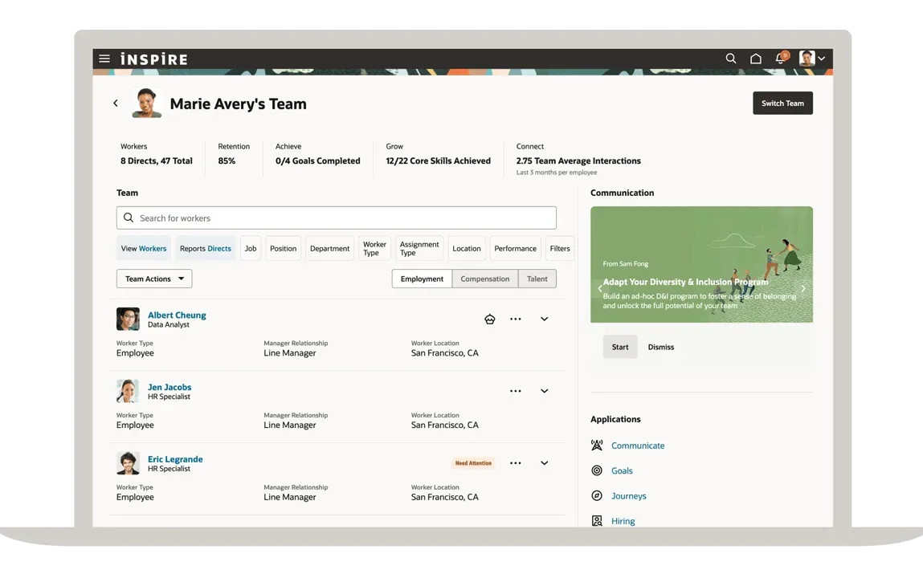Open the Goals application link
The image size is (923, 582).
[622, 470]
